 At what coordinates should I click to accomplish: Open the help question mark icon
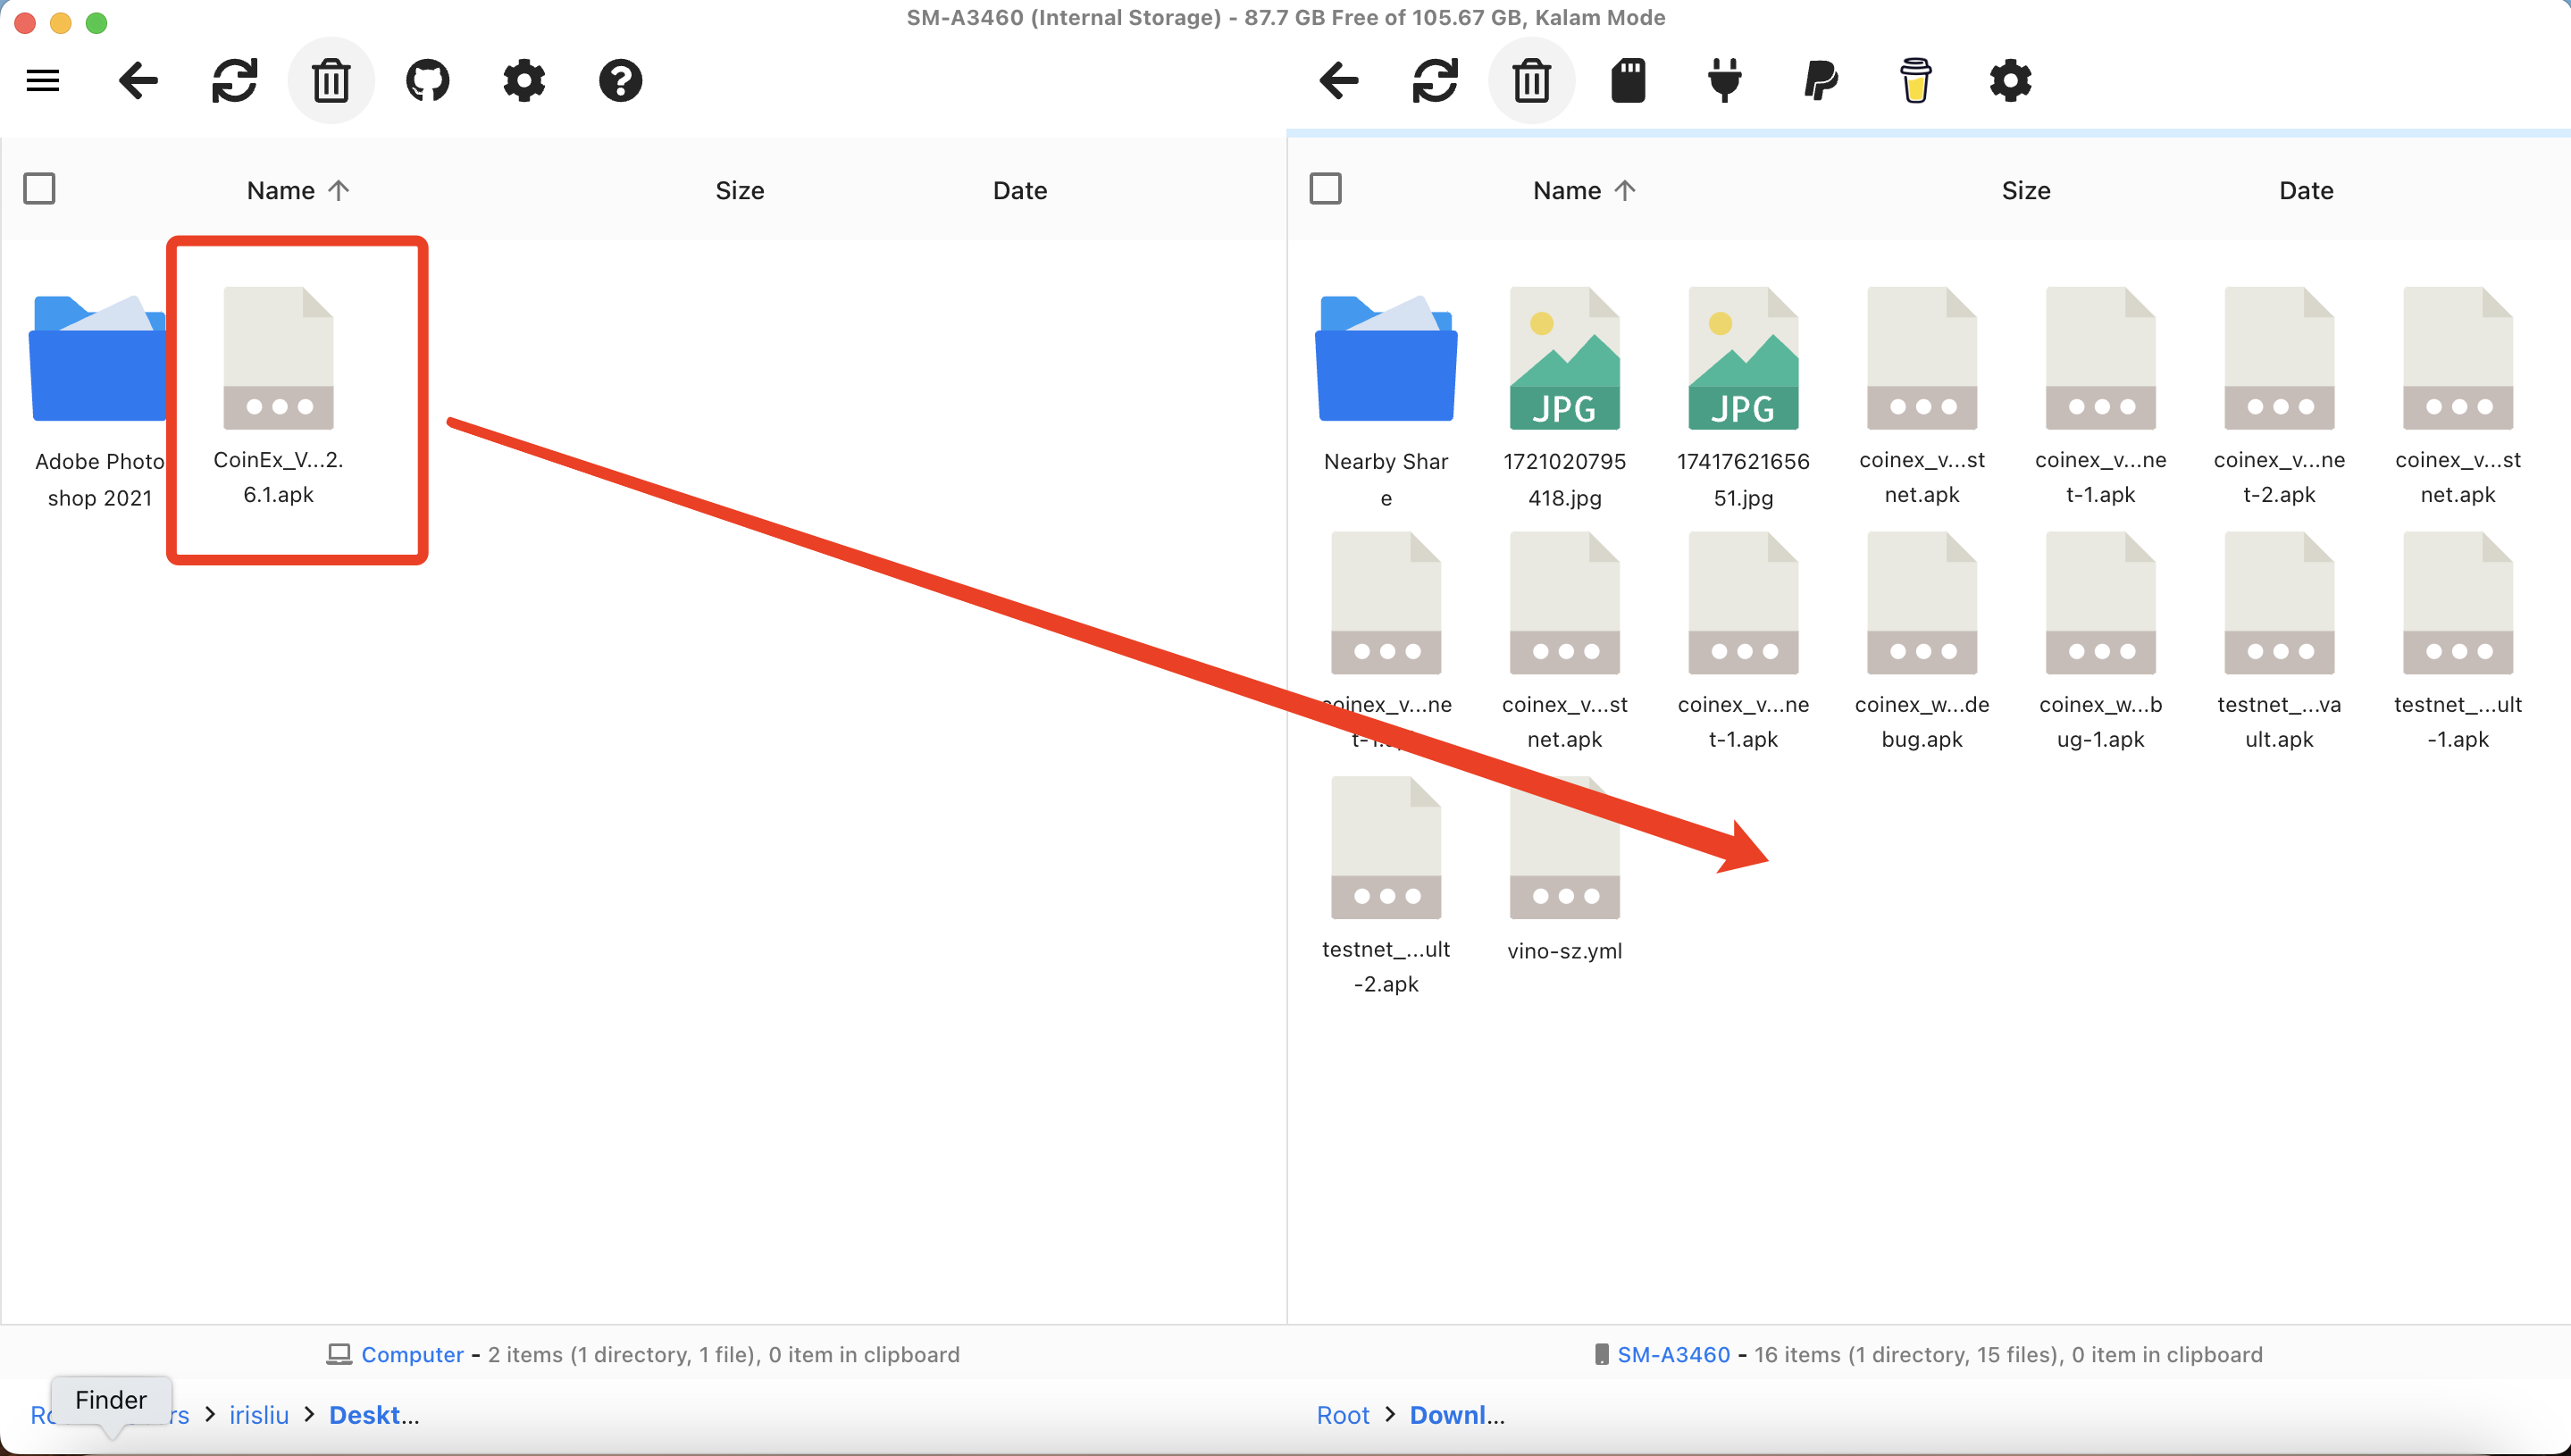pos(620,80)
